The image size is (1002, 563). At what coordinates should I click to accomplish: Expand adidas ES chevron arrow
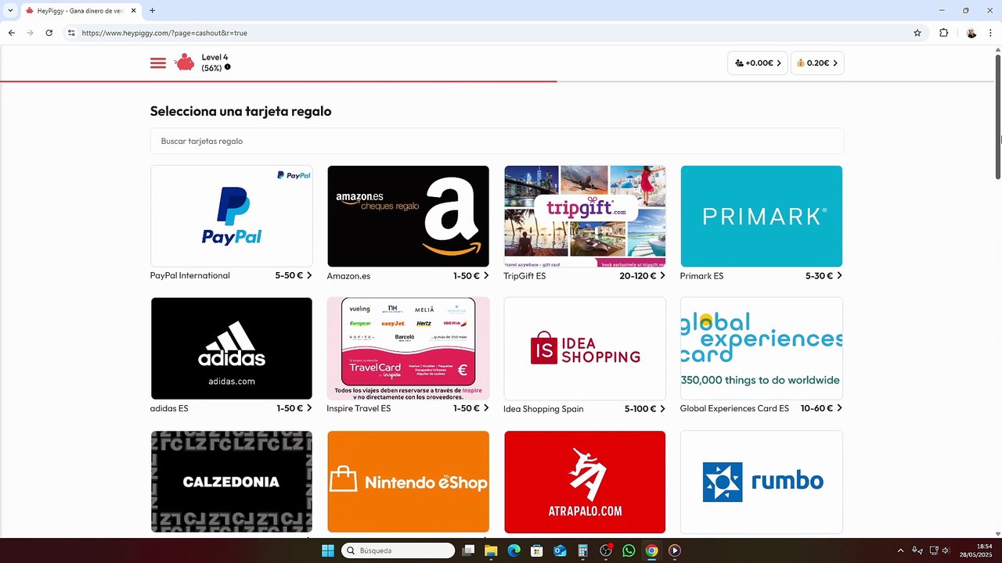309,408
